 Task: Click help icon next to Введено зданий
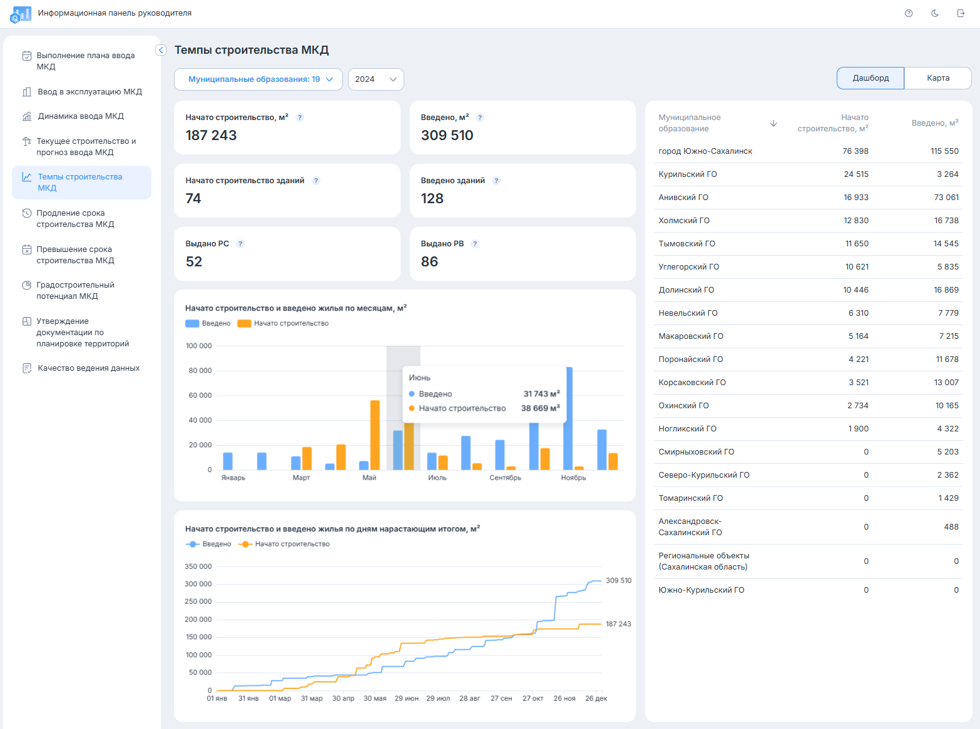click(x=496, y=181)
